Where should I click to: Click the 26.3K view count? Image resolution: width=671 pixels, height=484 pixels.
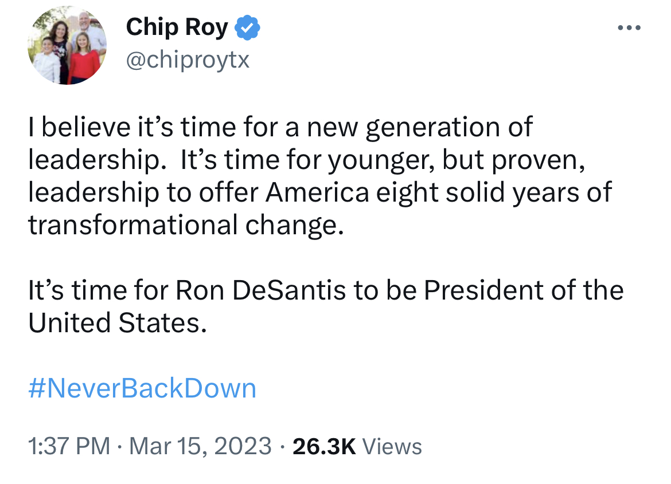tap(324, 446)
